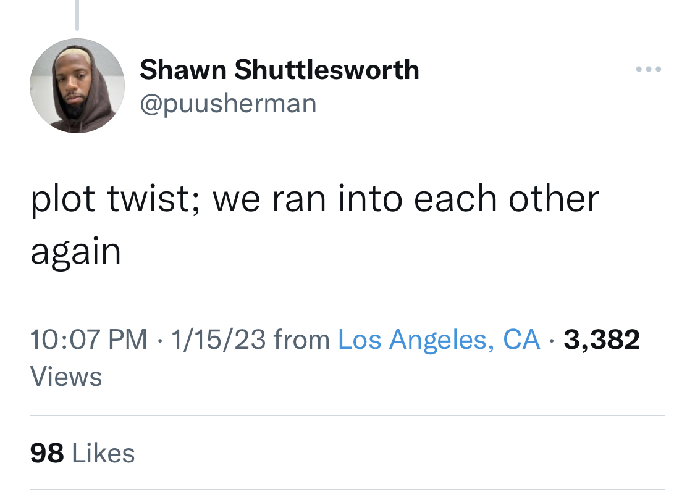Click the thread connector line above the avatar
The image size is (695, 492).
point(77,15)
